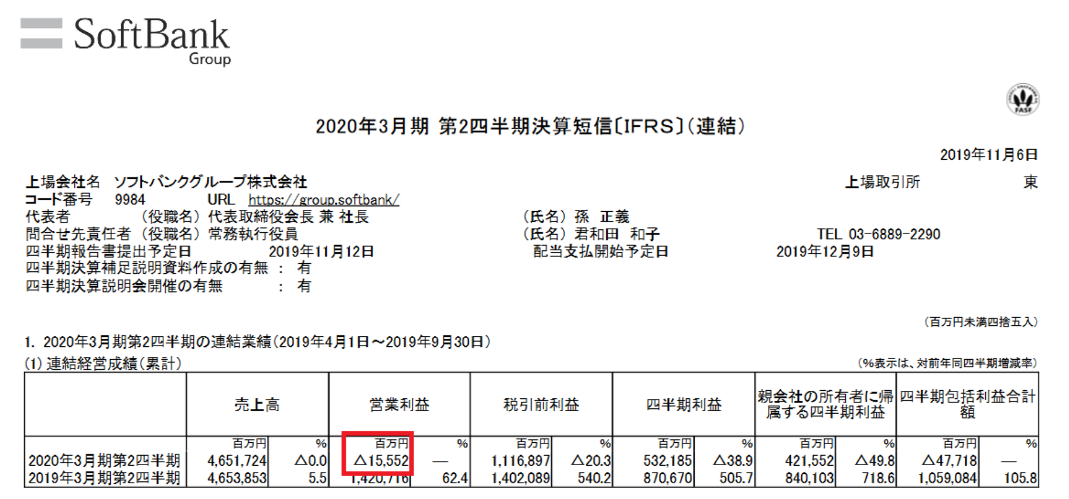The height and width of the screenshot is (499, 1069).
Task: Click 有 in the 説明会開催 row
Action: [304, 286]
